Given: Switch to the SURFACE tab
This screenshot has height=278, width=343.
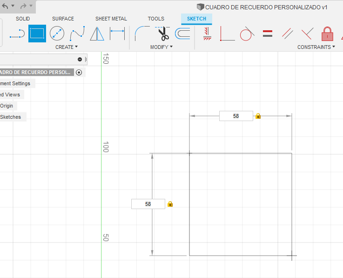Looking at the screenshot, I should click(63, 19).
